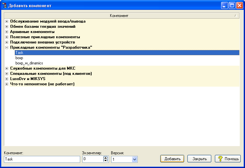Select 'LusoDrv и MIKSYS' category label
The height and width of the screenshot is (168, 245).
point(28,79)
